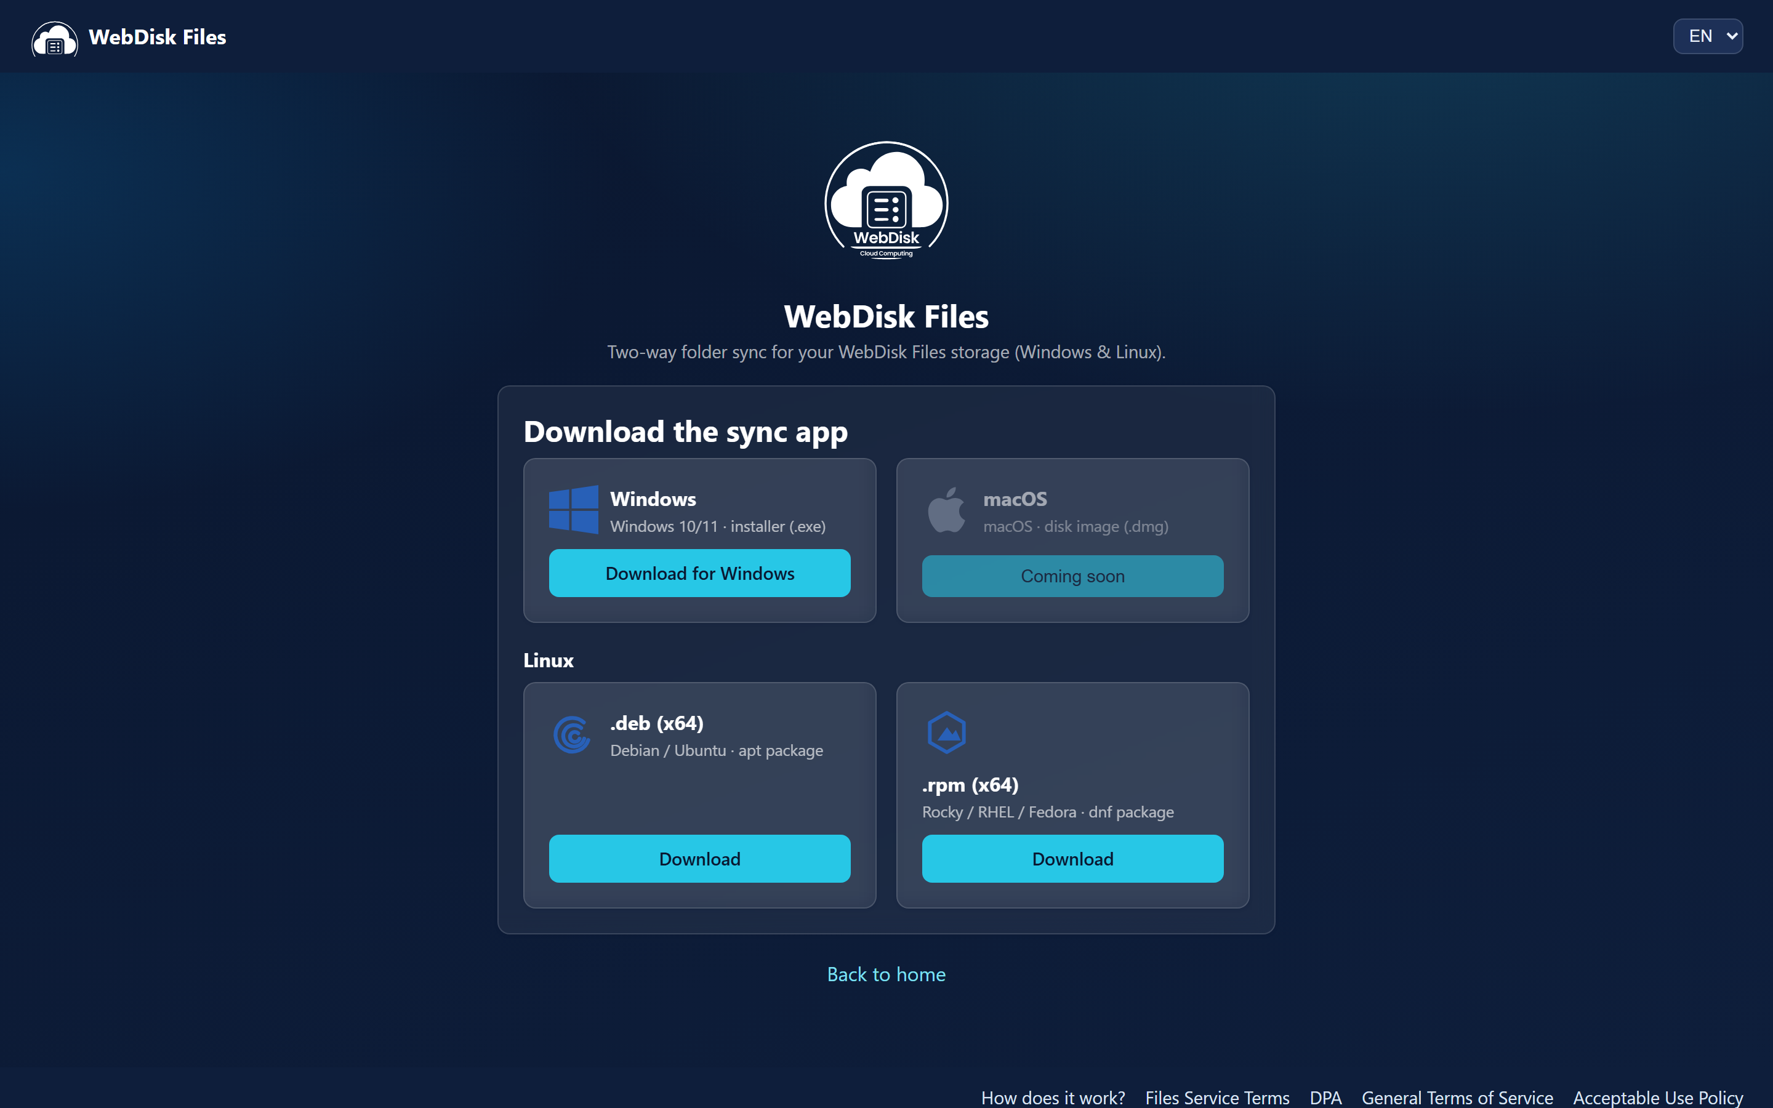Click the large 'WebDisk Files' page heading
1773x1108 pixels.
tap(886, 316)
